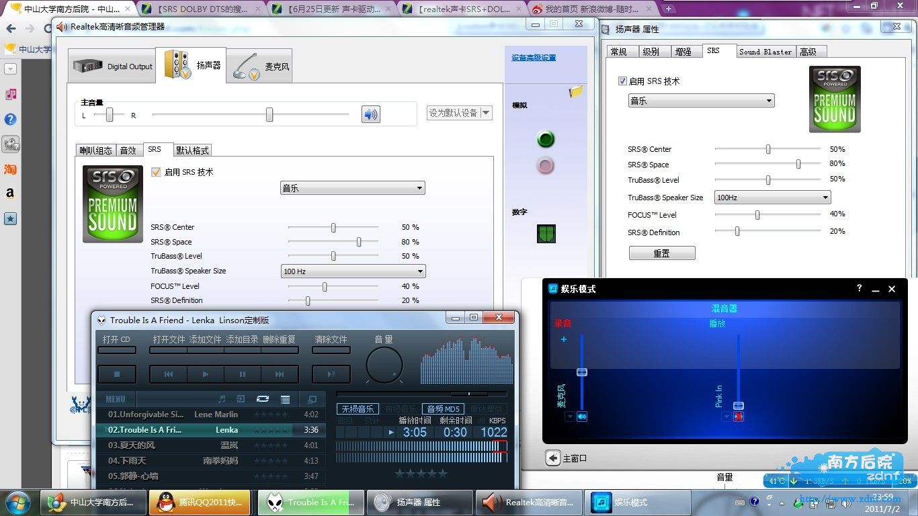Click the browser back arrow button
Screen dimensions: 918x516
pos(11,29)
